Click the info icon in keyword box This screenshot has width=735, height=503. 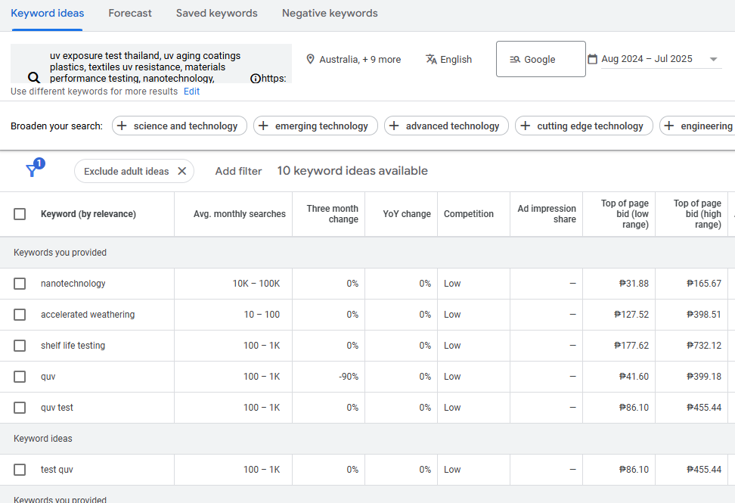pos(256,78)
